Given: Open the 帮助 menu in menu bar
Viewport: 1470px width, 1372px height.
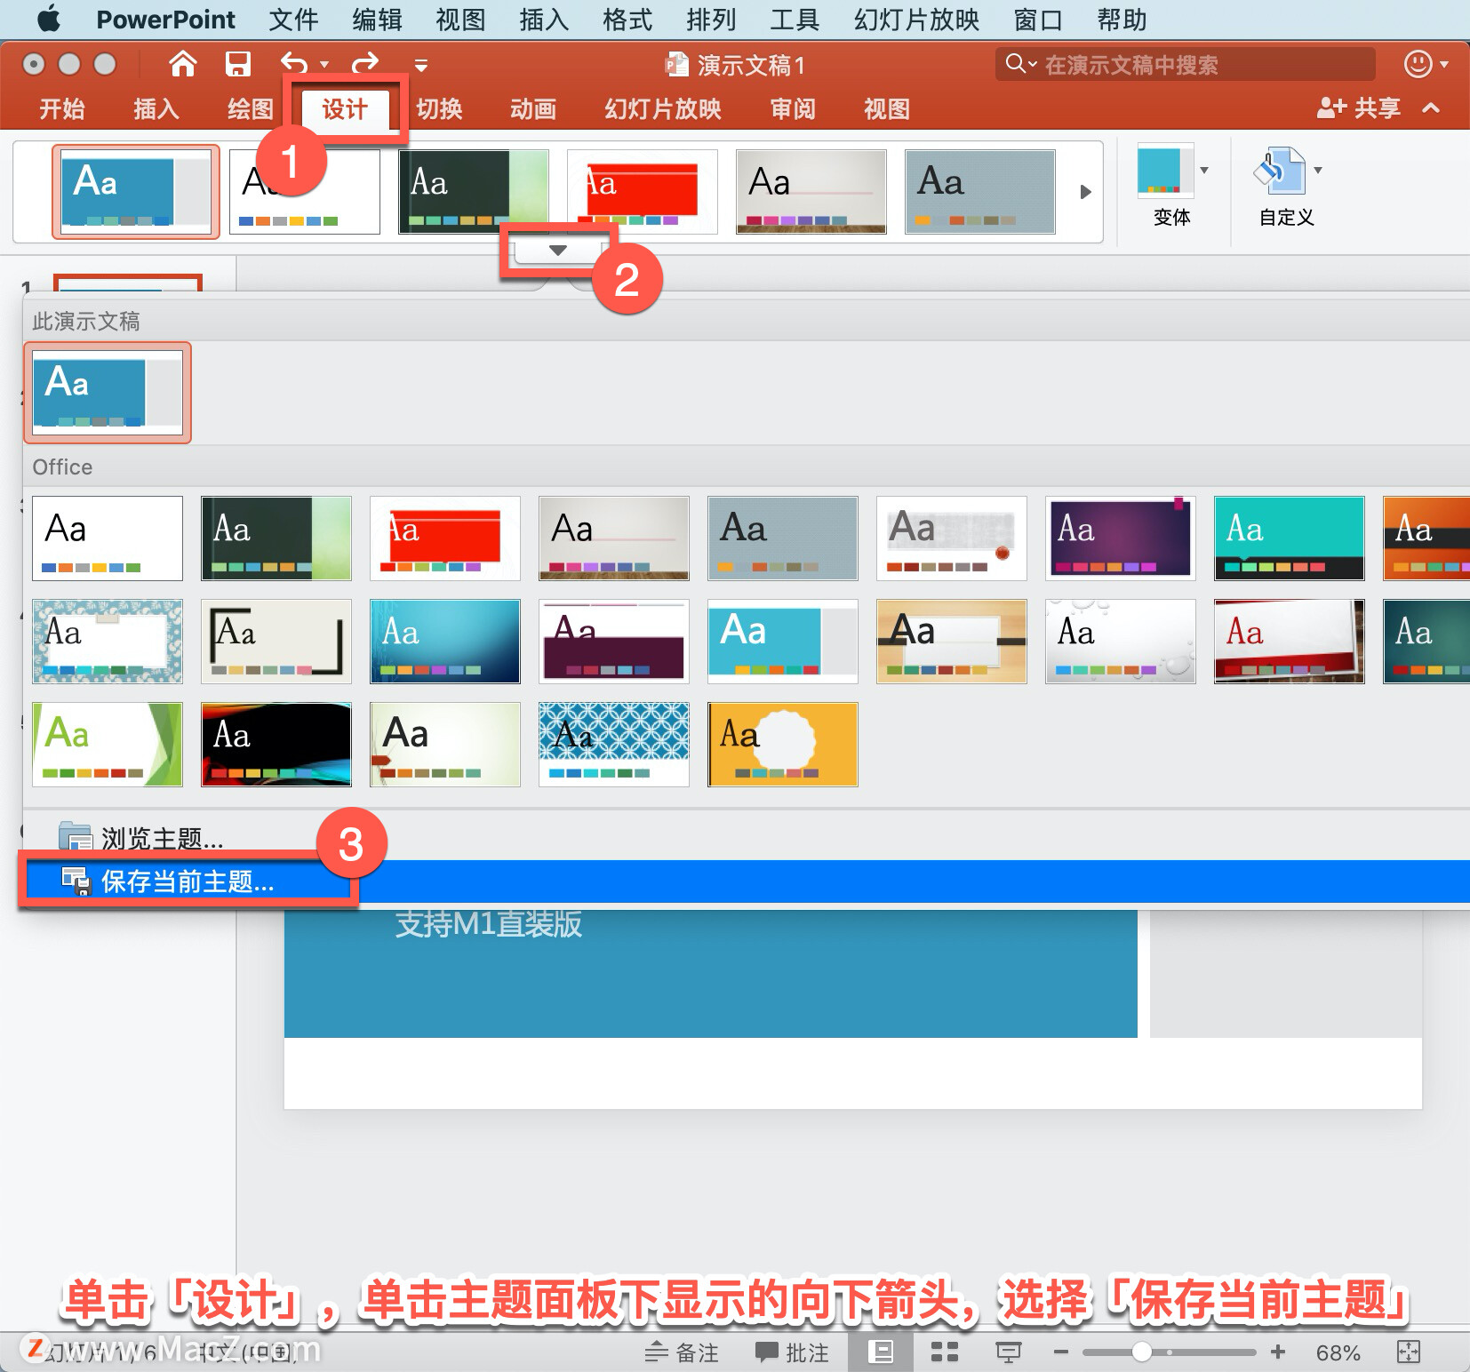Looking at the screenshot, I should (1122, 19).
